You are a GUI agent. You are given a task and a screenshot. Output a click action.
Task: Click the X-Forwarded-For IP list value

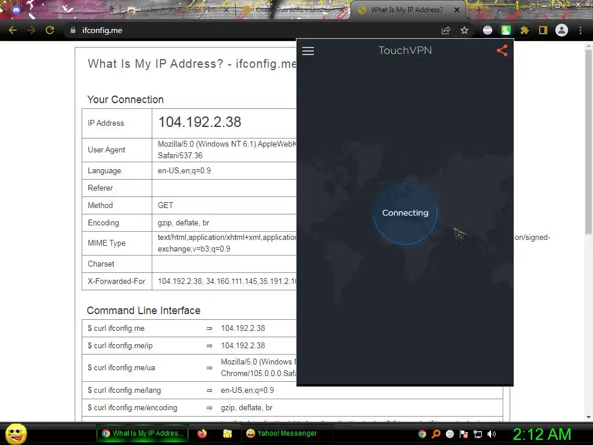(x=227, y=281)
